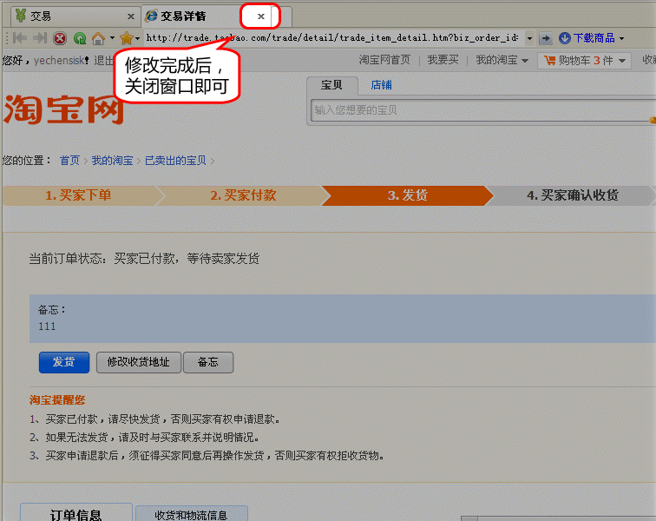
Task: Click the 购物车 3 件 text
Action: pos(586,60)
